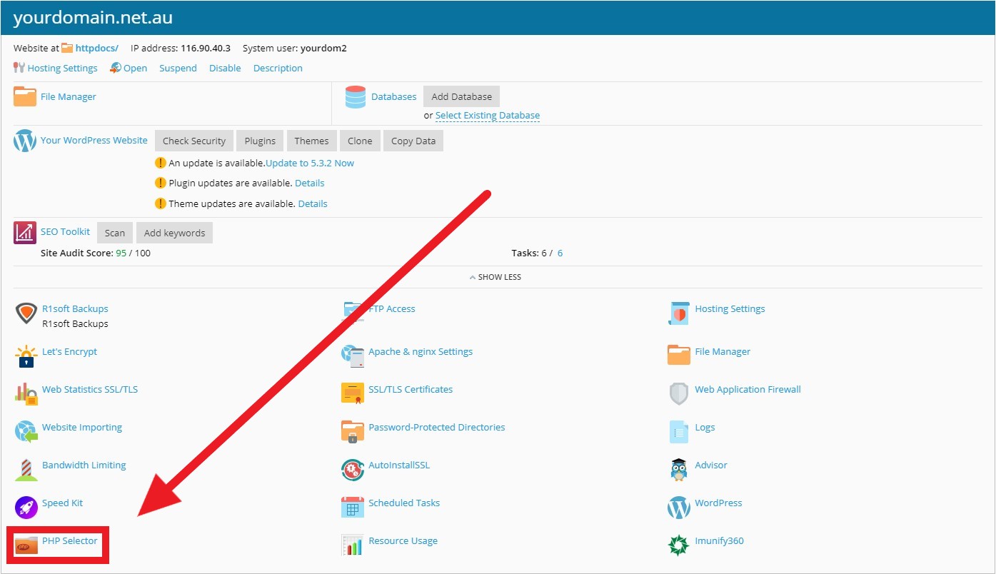Click the Site Audit Score 95 value
The width and height of the screenshot is (996, 574).
tap(121, 253)
